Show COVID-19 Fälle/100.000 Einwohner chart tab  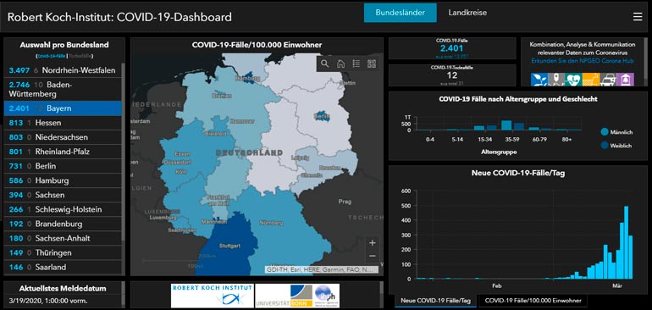(533, 301)
